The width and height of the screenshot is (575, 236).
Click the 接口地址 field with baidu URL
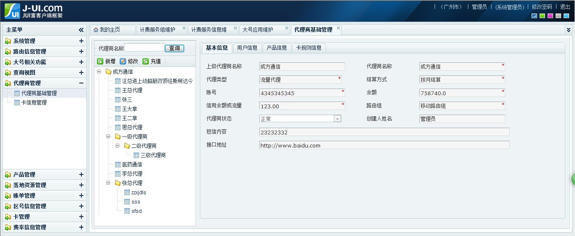coord(384,145)
